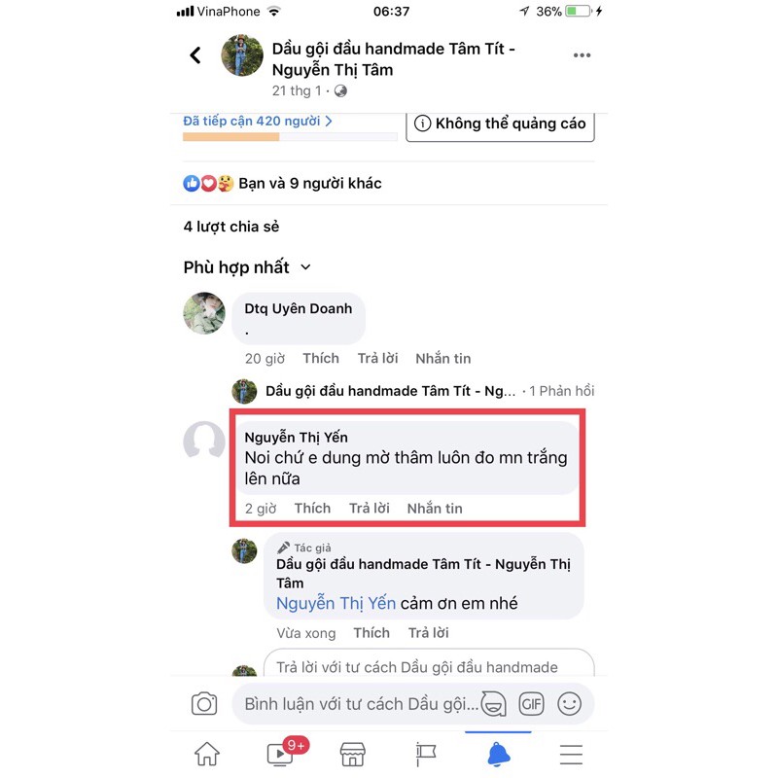Tap Trả lời under Dtq Uyên Doanh's comment

pyautogui.click(x=377, y=358)
